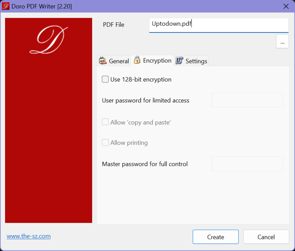Click the Cancel button
295x251 pixels.
click(266, 237)
